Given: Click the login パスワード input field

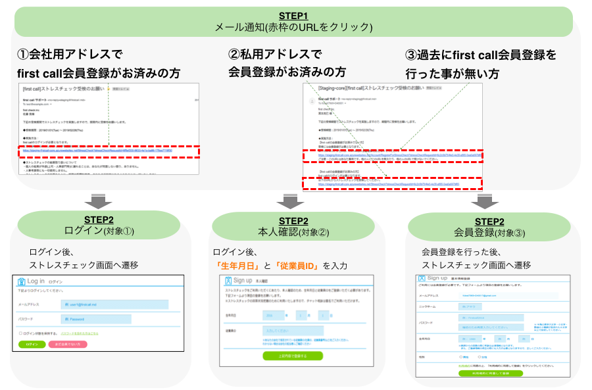Looking at the screenshot, I should [x=96, y=319].
